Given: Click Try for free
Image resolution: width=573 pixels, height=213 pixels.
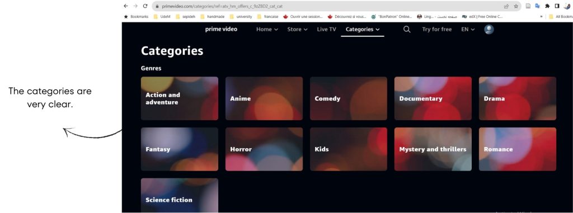Looking at the screenshot, I should [x=436, y=29].
